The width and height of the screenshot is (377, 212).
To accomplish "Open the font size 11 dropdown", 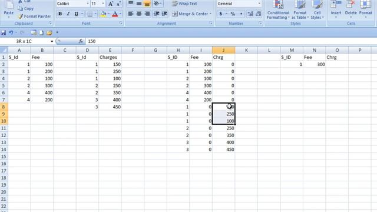I will [x=103, y=4].
